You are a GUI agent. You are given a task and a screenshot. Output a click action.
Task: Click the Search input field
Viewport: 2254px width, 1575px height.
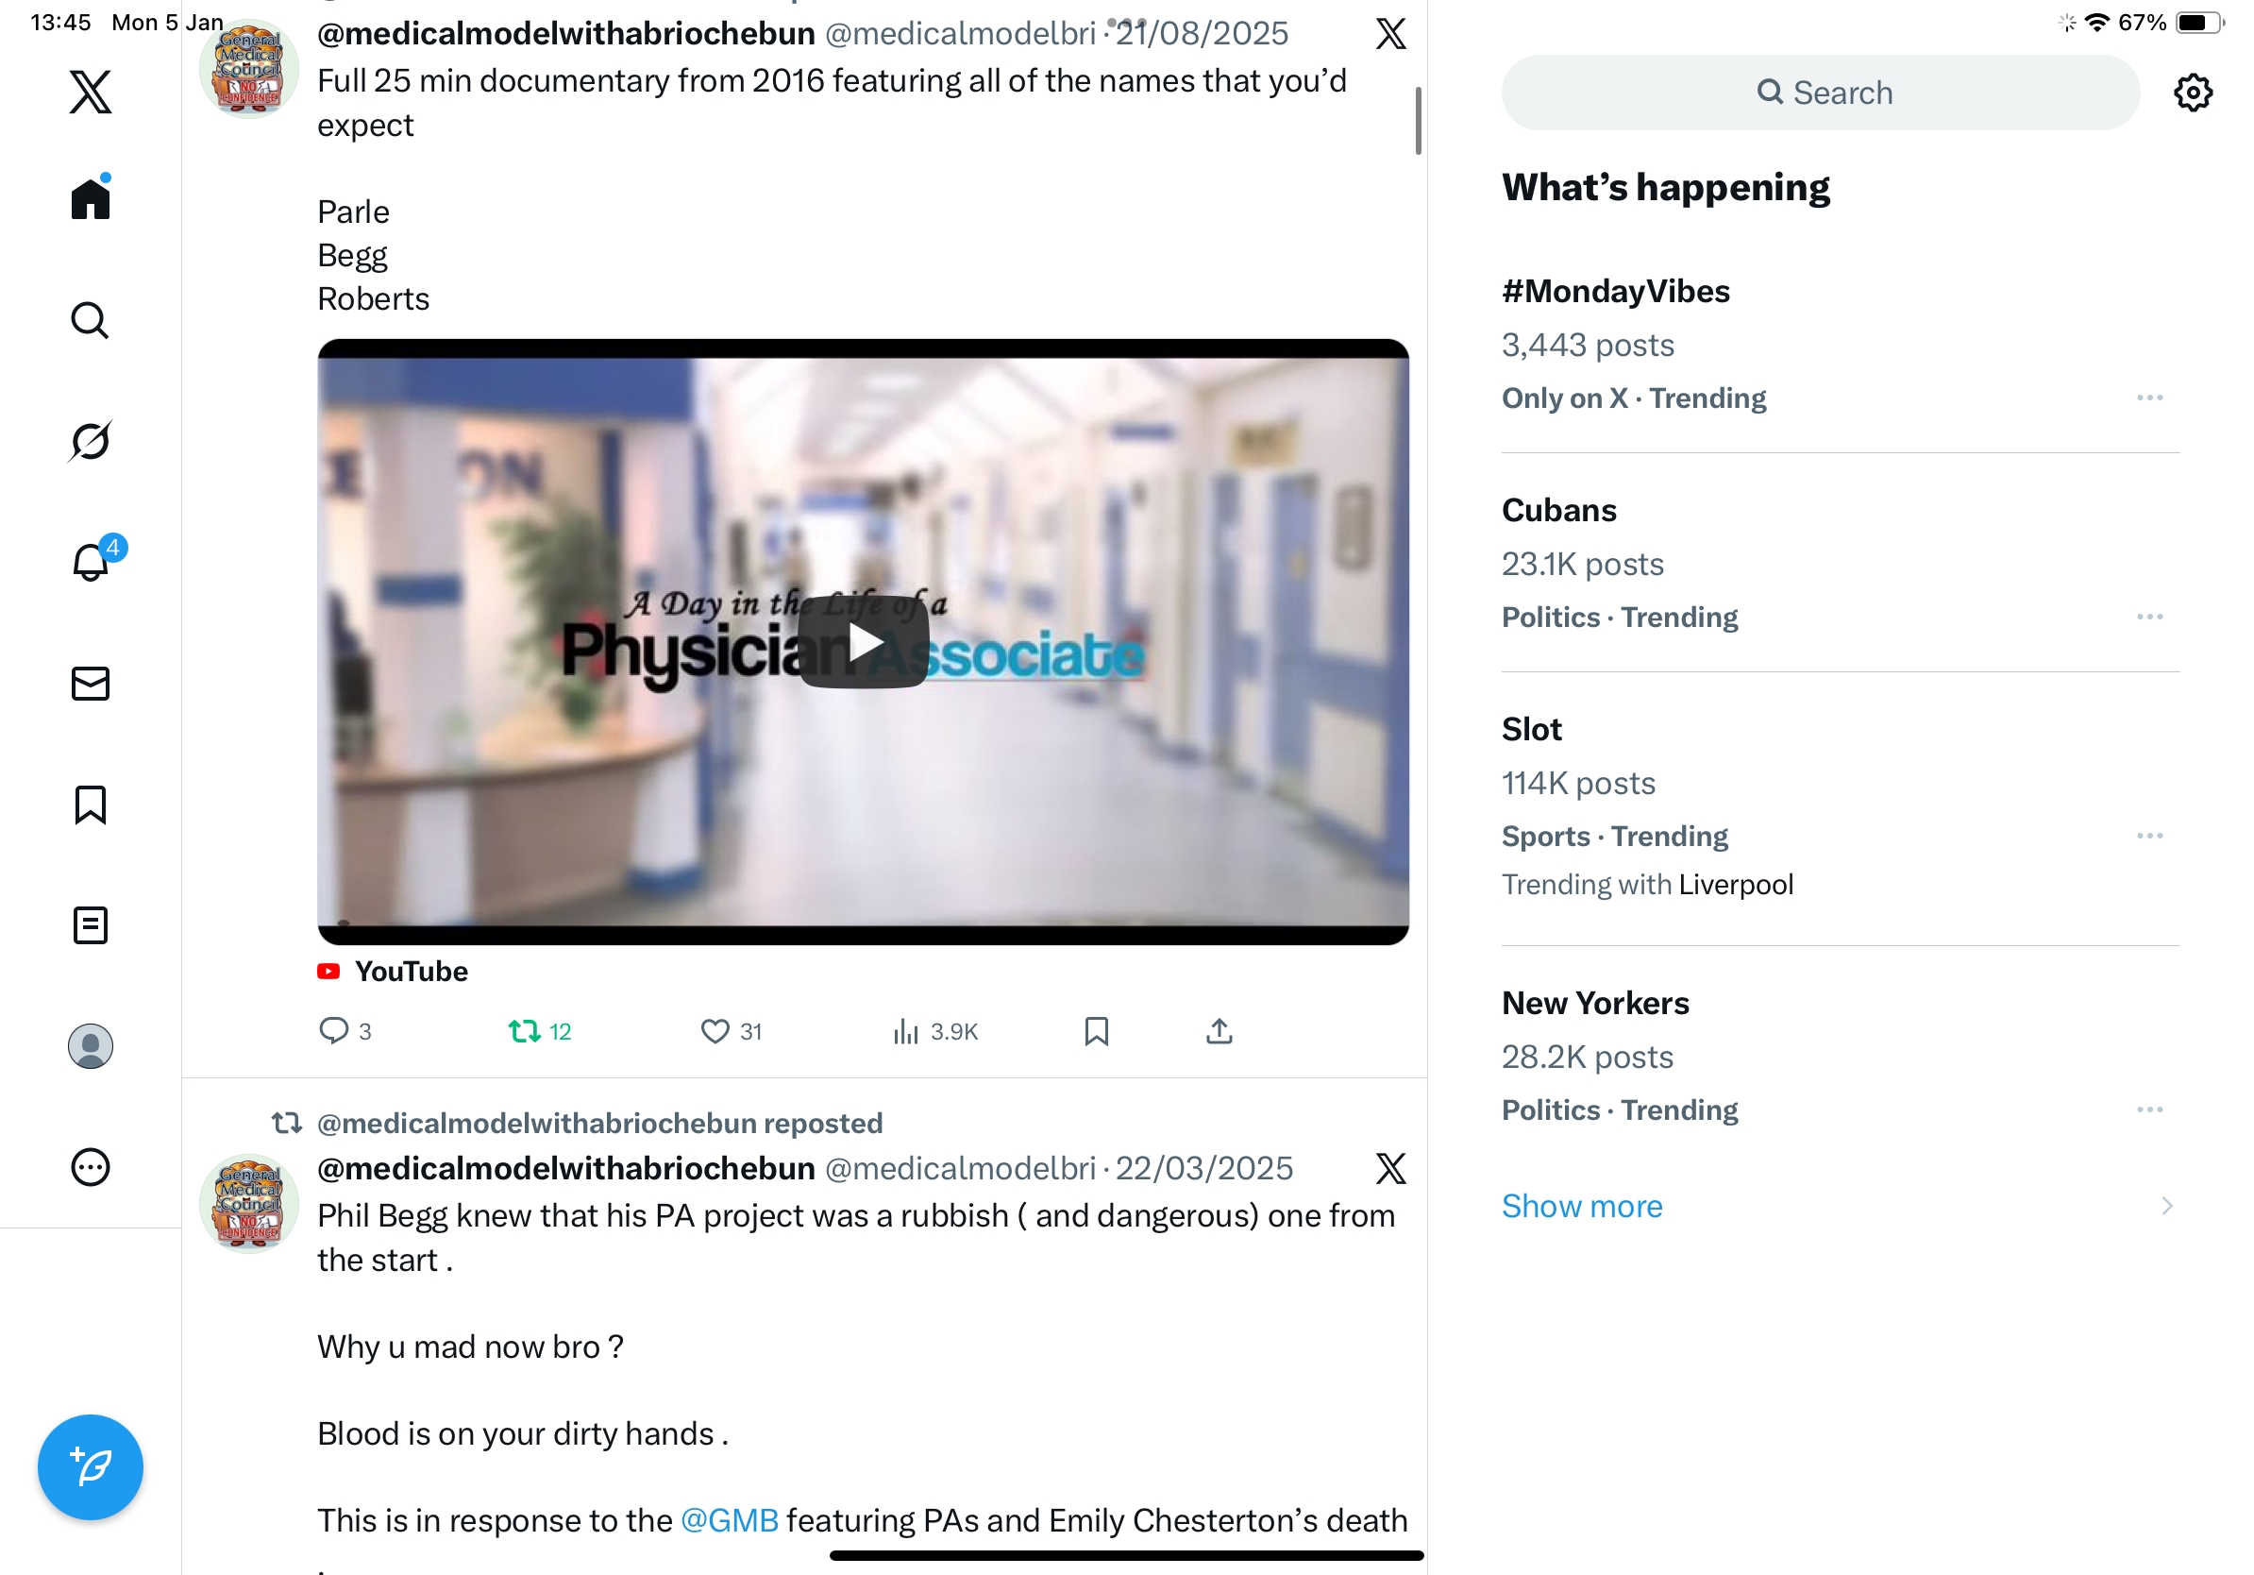tap(1820, 93)
